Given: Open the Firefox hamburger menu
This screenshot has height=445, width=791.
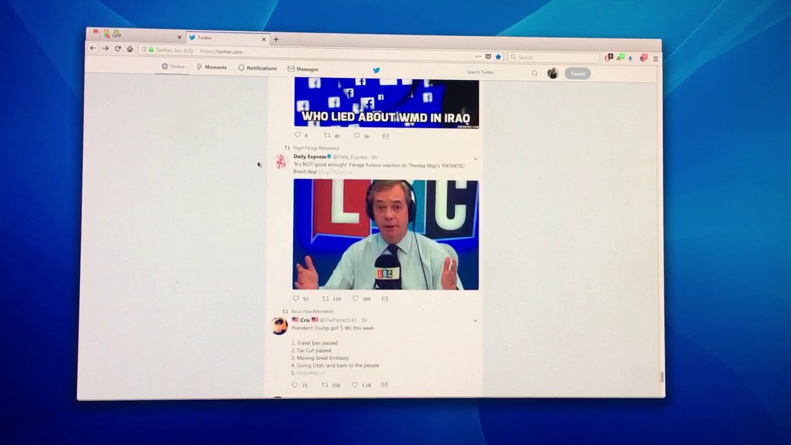Looking at the screenshot, I should click(655, 59).
